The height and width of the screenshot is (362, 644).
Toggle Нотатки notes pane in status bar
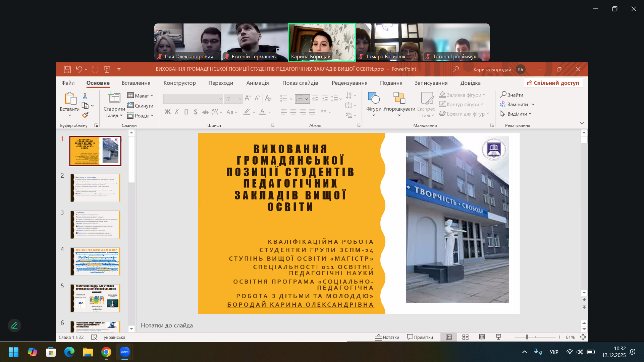(x=387, y=337)
